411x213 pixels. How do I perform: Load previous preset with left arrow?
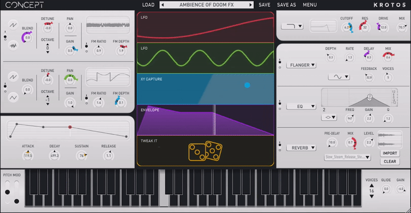[x=163, y=5]
